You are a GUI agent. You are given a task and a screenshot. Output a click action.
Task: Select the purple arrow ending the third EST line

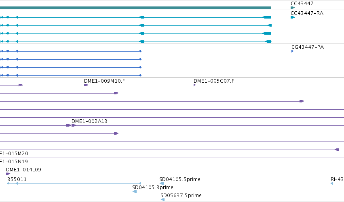coord(302,101)
